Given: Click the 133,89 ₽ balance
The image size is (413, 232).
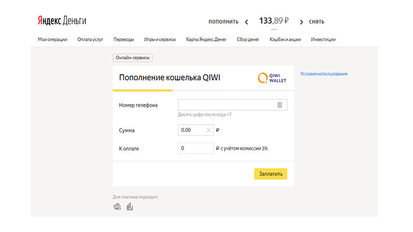Looking at the screenshot, I should (x=274, y=20).
